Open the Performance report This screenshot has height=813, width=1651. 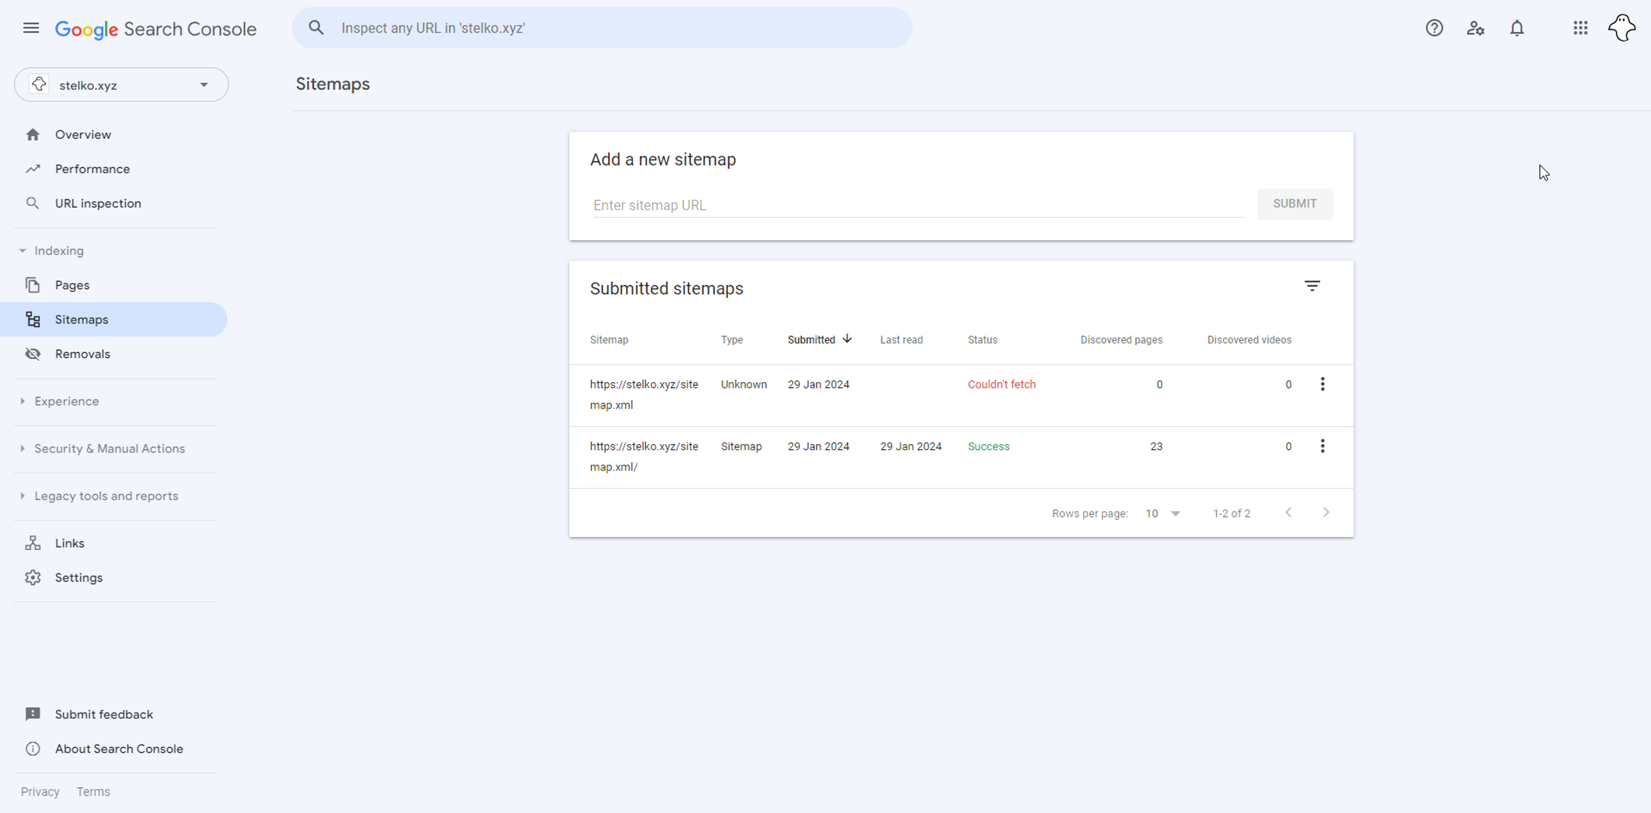coord(92,169)
